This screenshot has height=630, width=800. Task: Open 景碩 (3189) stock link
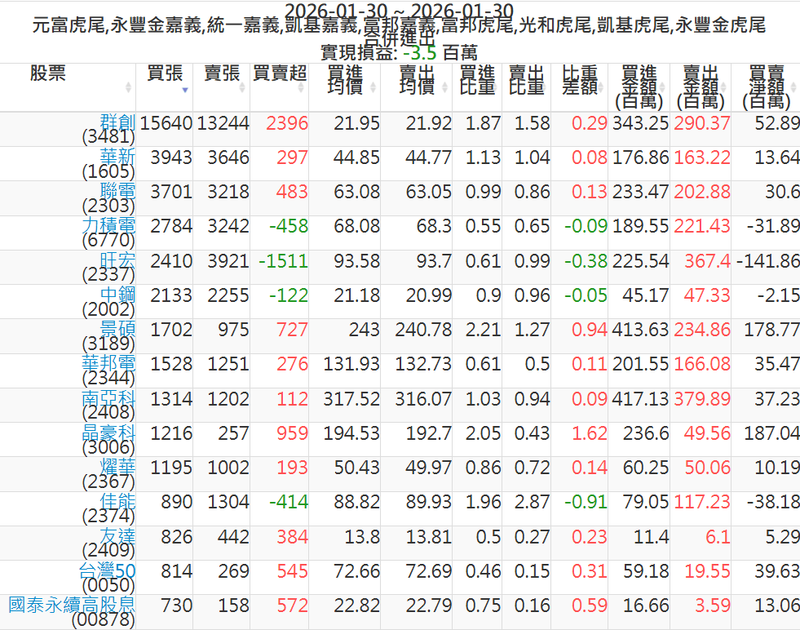click(x=117, y=329)
